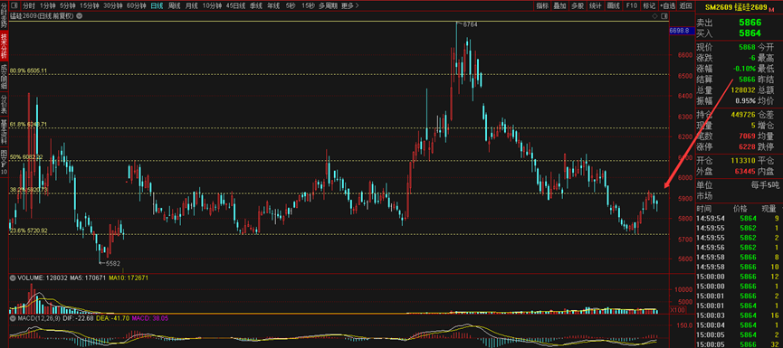Click the diamond icon above the chart
The width and height of the screenshot is (783, 348).
(x=655, y=16)
